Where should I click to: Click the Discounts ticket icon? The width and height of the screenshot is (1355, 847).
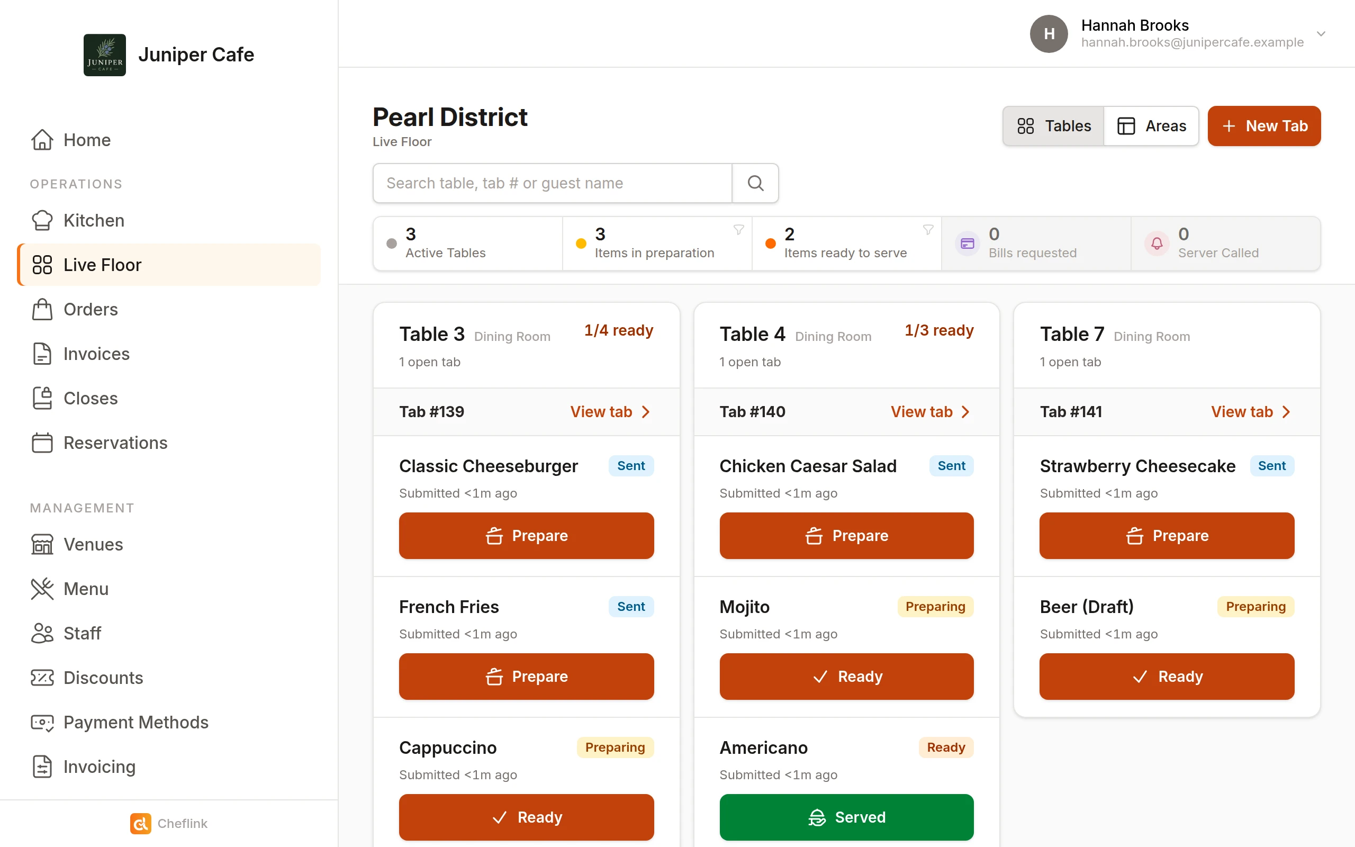[42, 677]
